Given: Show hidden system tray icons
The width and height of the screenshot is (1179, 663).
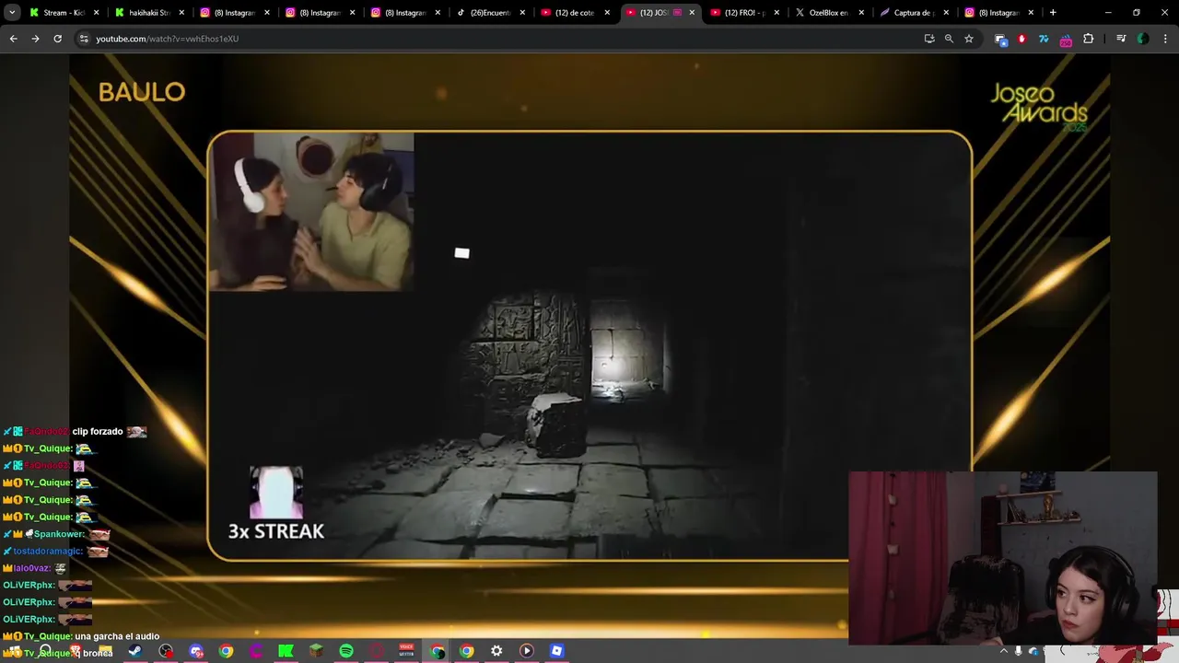Looking at the screenshot, I should click(1003, 651).
